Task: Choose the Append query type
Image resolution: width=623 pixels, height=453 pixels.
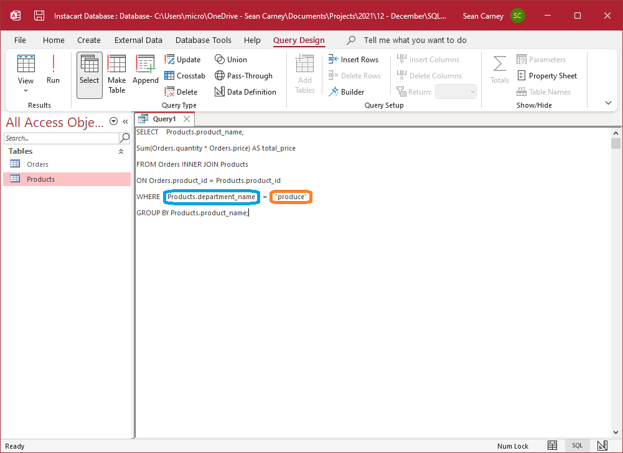Action: click(x=146, y=70)
